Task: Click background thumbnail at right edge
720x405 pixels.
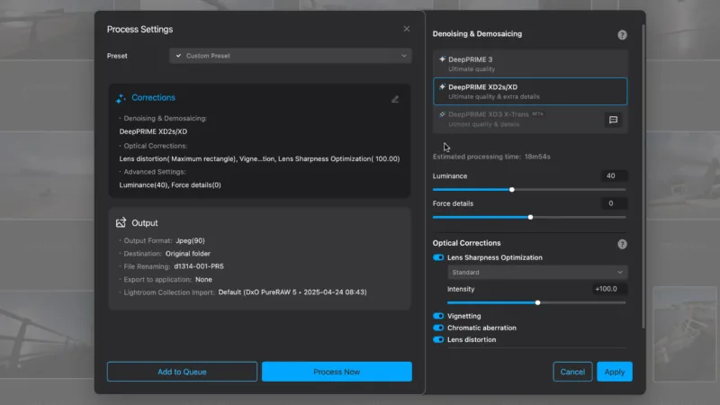Action: click(x=684, y=334)
